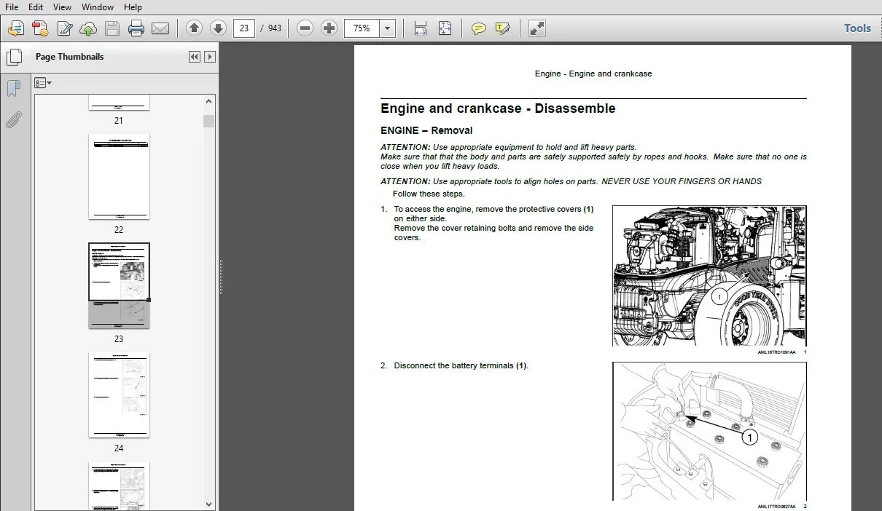Select the highlight text tool
Image resolution: width=882 pixels, height=511 pixels.
click(502, 28)
